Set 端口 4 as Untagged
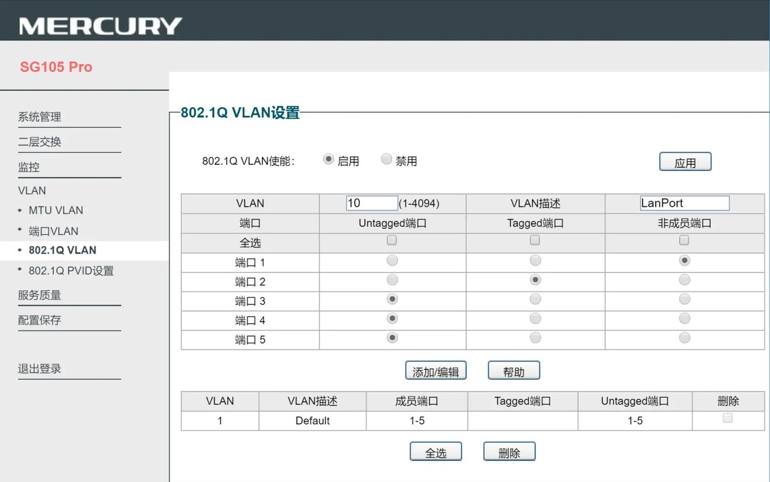 coord(392,318)
